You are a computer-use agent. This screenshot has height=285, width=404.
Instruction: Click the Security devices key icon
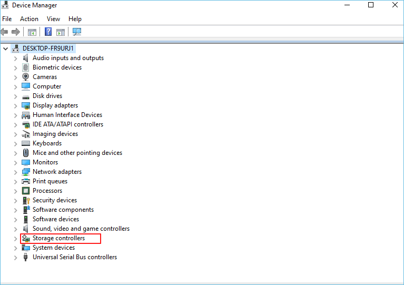[26, 201]
